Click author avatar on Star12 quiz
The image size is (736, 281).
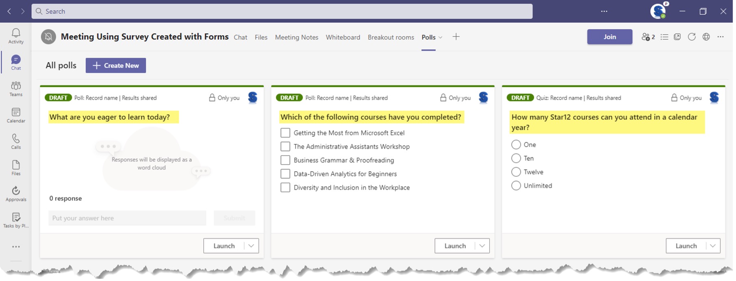[x=714, y=98]
